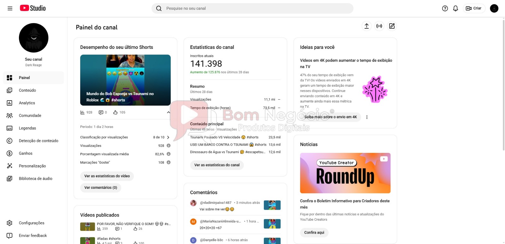Screen dimensions: 505x244
Task: Click Ver as estatísticas do canal
Action: [x=217, y=165]
